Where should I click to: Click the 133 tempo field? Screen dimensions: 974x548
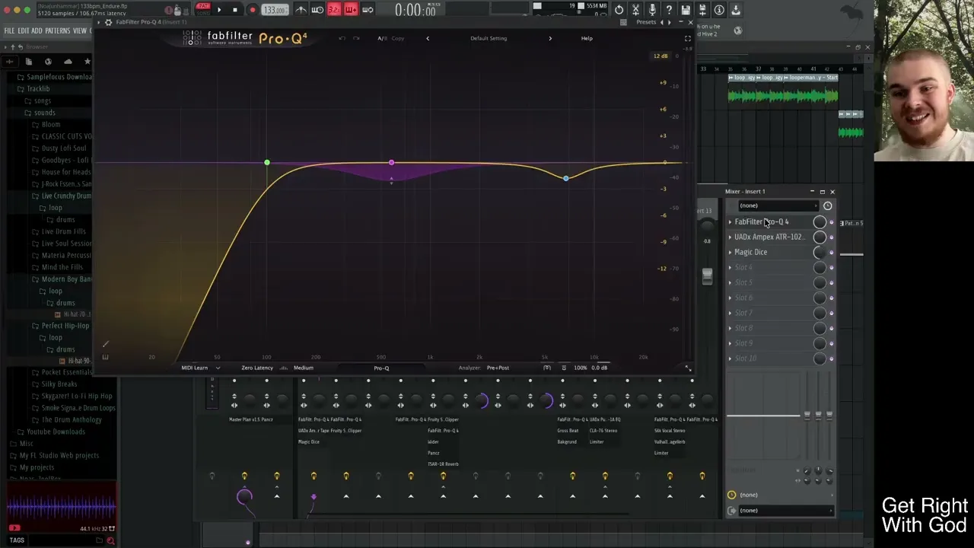(x=274, y=10)
